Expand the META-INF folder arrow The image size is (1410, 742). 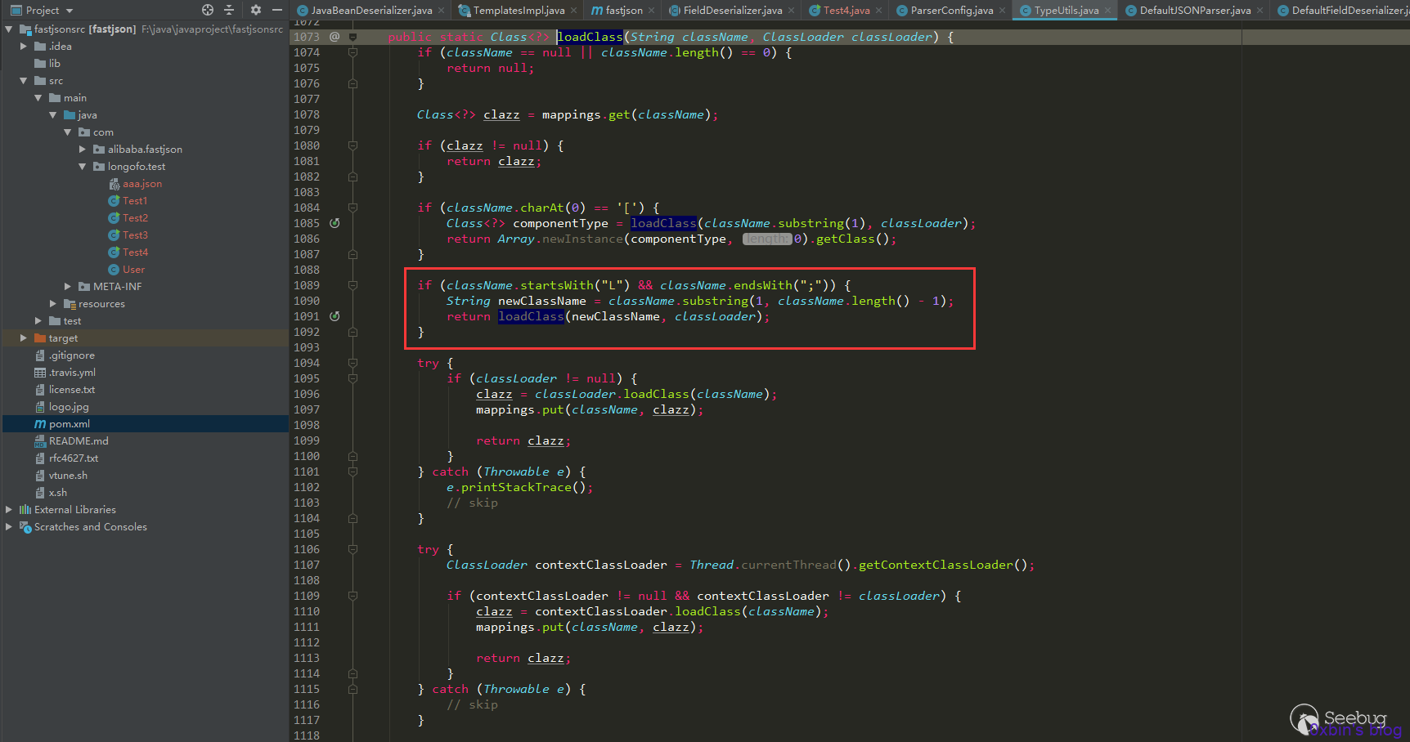tap(68, 286)
